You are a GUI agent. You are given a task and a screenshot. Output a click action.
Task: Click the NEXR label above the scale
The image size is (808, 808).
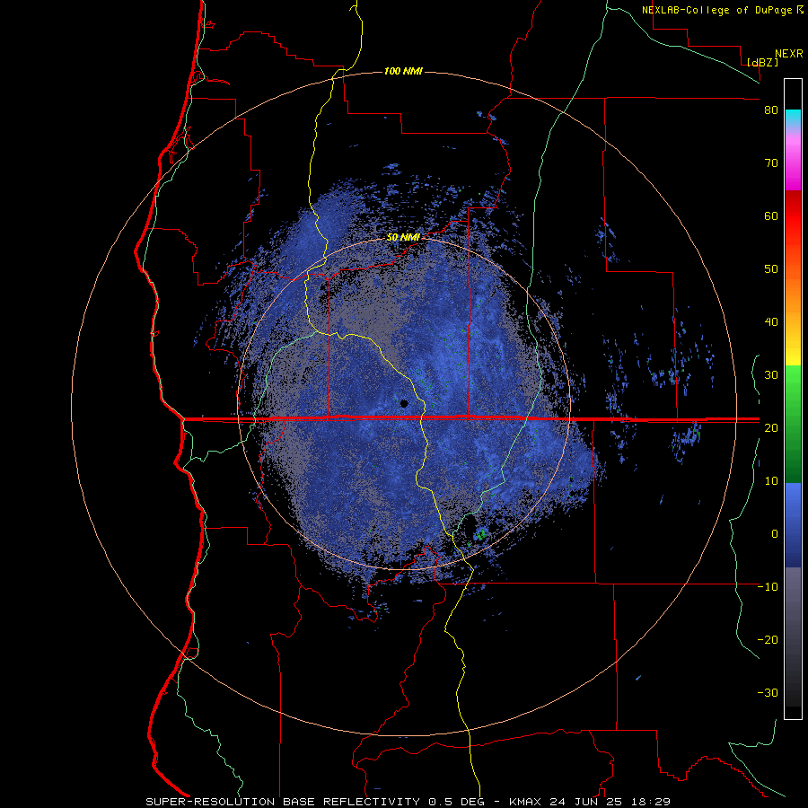pyautogui.click(x=788, y=54)
